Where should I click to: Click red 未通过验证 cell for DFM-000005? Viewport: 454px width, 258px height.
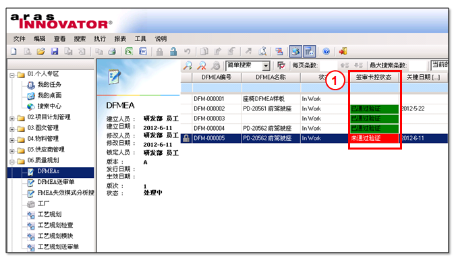click(x=374, y=138)
